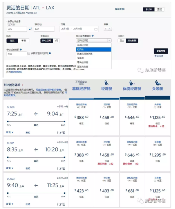This screenshot has width=175, height=209.
Task: Expand details for flight DL 1410
Action: coord(10,132)
